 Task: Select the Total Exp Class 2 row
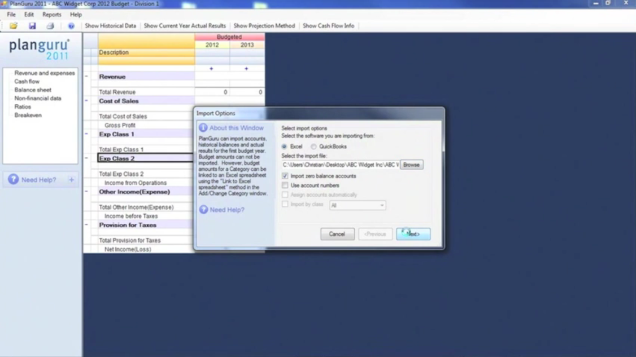[121, 174]
